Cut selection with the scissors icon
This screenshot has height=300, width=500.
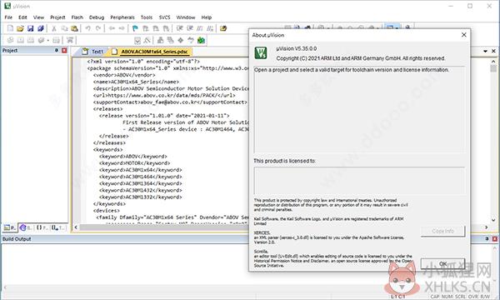[54, 28]
